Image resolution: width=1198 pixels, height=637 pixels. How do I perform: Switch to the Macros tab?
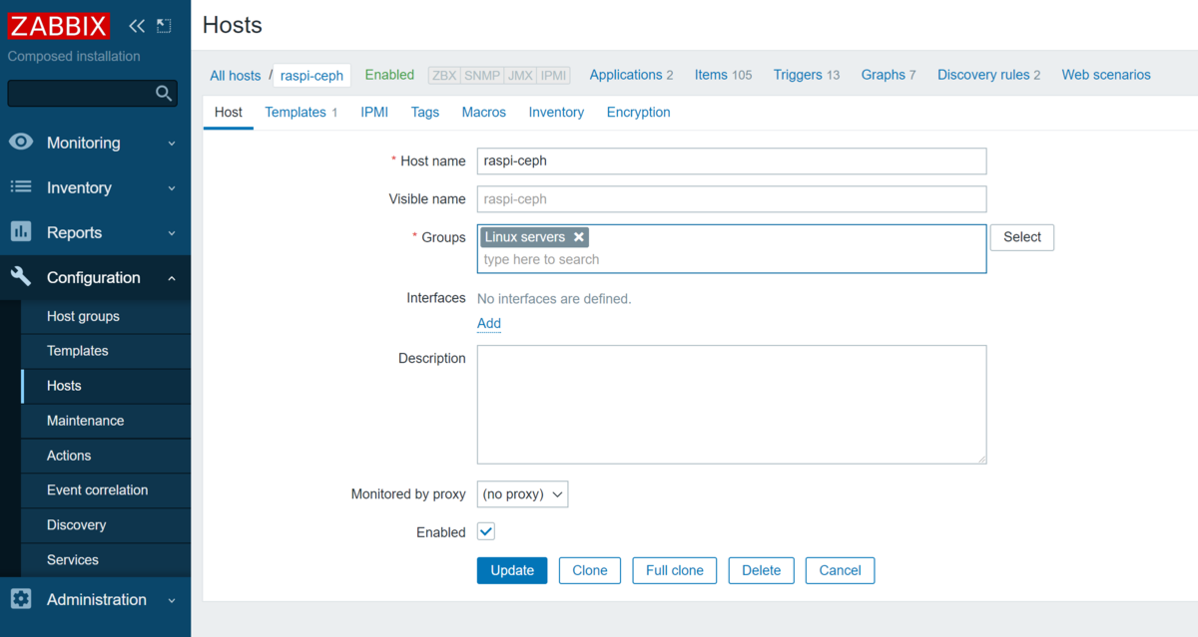(x=483, y=113)
